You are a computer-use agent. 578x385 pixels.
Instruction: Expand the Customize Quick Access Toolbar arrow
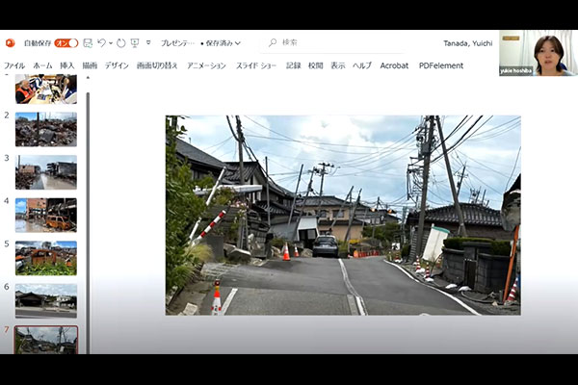(x=148, y=43)
